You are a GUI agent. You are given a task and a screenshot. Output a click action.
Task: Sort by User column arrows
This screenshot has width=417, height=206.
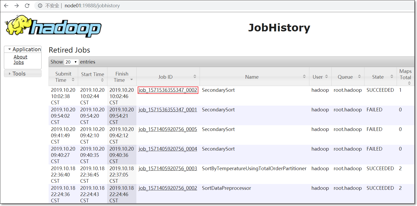pos(326,76)
